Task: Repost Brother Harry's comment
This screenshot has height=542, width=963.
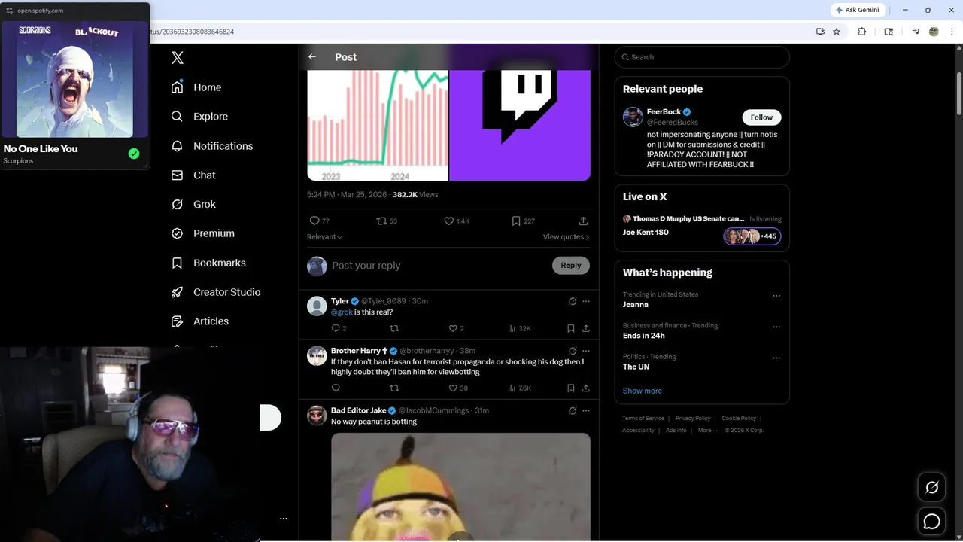Action: click(394, 388)
